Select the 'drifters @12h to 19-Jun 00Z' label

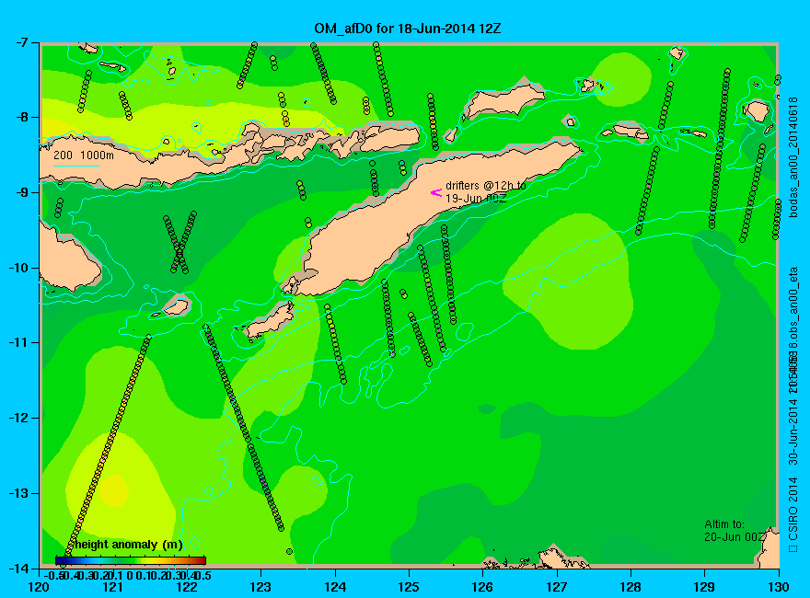486,191
